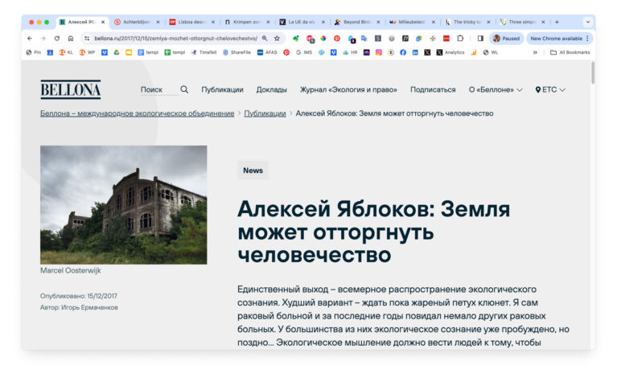Click the Публикации breadcrumb link
Viewport: 617px width, 378px height.
(264, 113)
